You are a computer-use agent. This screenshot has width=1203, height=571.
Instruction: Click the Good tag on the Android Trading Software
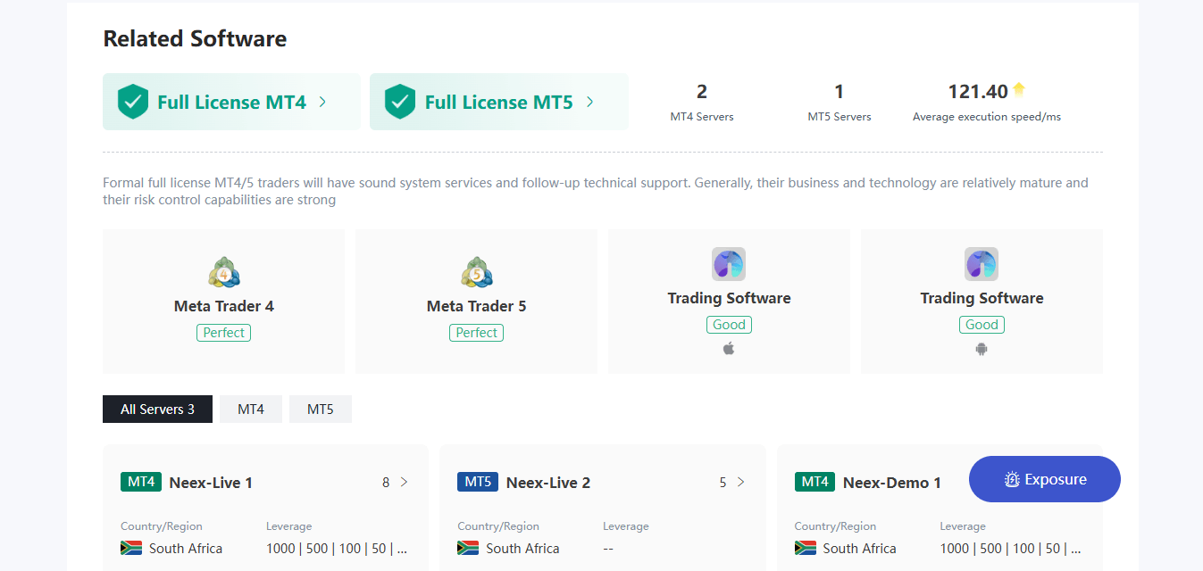tap(982, 325)
